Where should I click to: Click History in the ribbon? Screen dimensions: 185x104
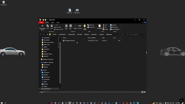(x=105, y=29)
